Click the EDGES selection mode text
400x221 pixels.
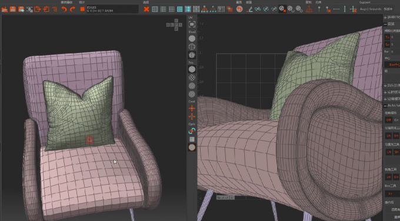point(92,8)
